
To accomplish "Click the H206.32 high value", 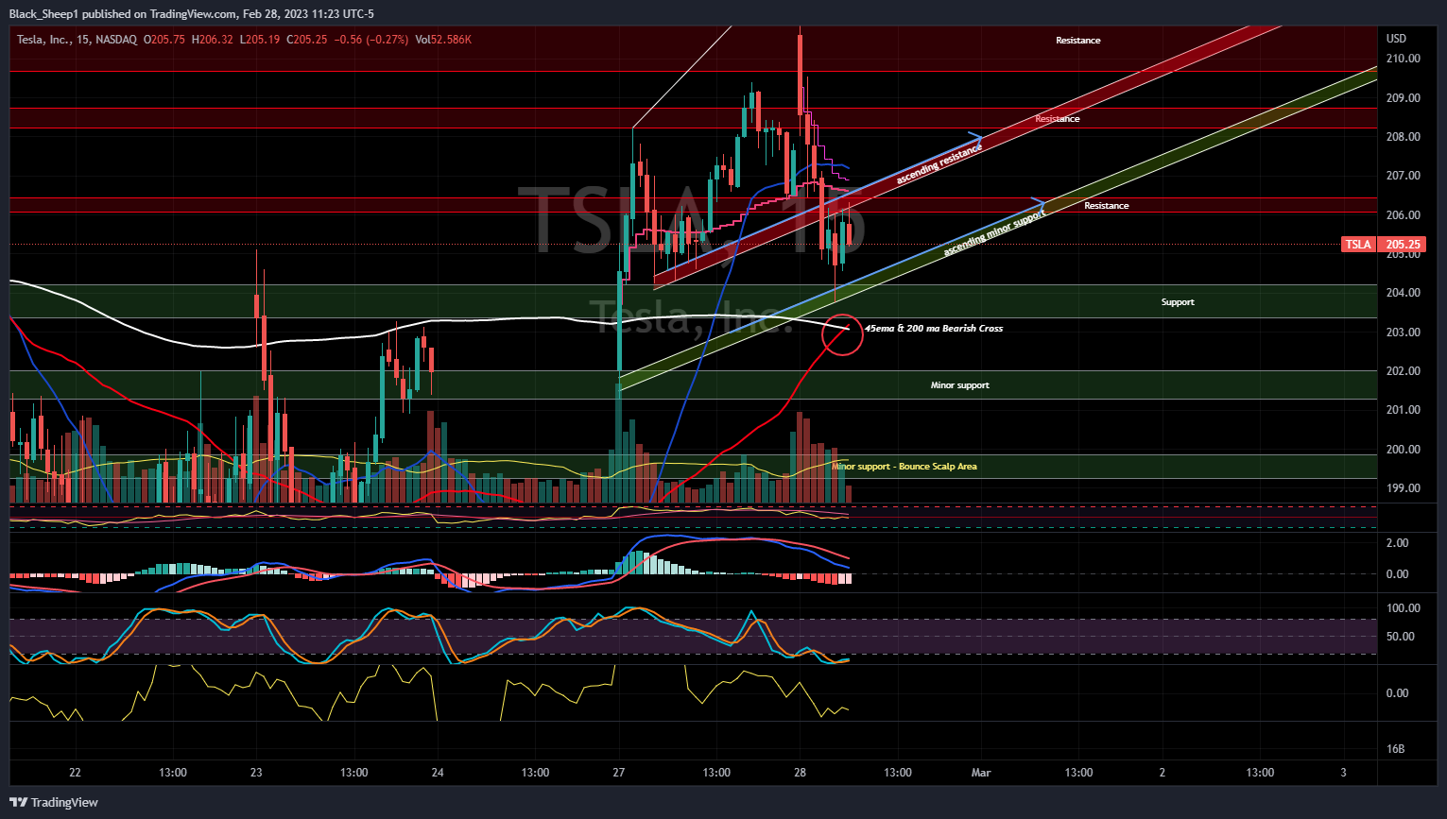I will (x=213, y=40).
